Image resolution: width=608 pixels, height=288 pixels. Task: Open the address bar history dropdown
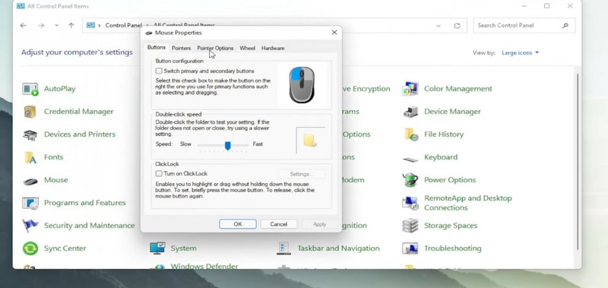[438, 26]
